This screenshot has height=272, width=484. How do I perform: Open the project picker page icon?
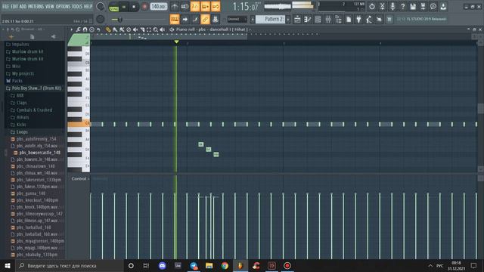pyautogui.click(x=349, y=20)
